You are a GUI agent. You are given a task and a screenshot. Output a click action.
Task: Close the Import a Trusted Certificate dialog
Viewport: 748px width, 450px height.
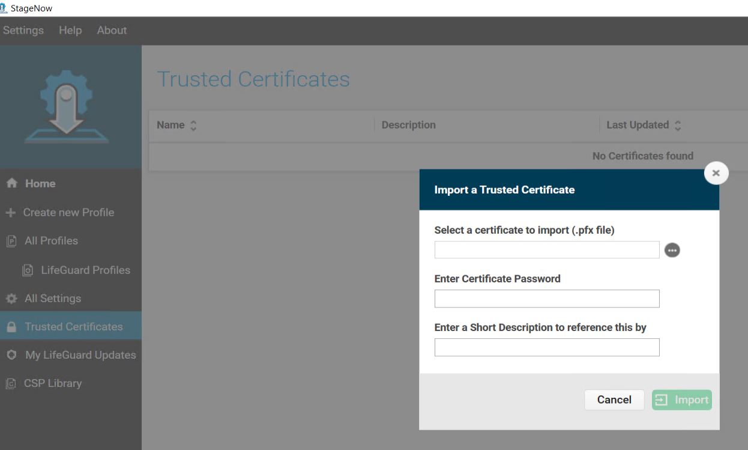click(716, 173)
